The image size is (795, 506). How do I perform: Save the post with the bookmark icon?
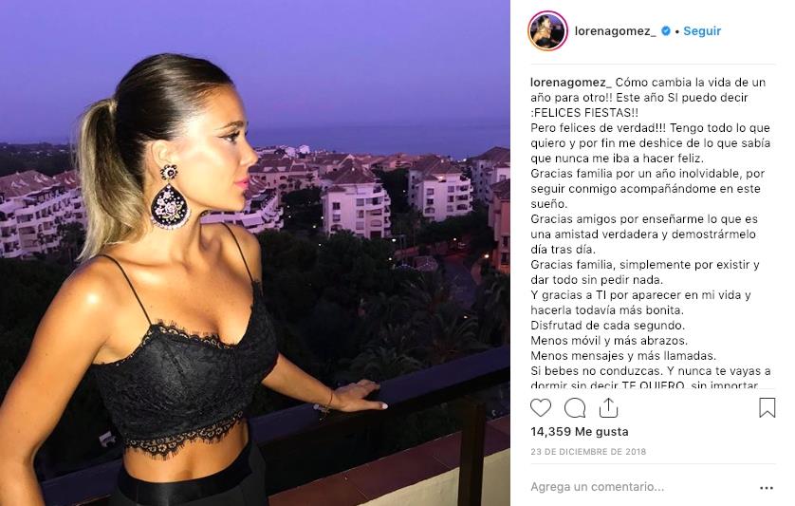pos(767,407)
